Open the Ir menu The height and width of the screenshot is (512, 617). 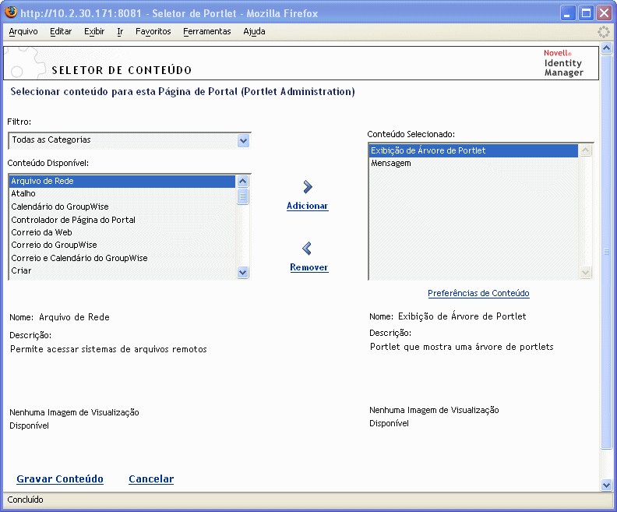point(120,31)
